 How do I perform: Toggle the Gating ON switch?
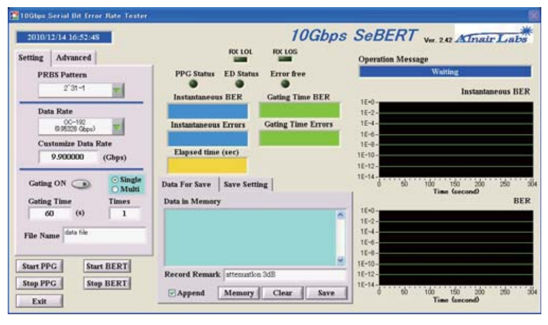[x=81, y=184]
